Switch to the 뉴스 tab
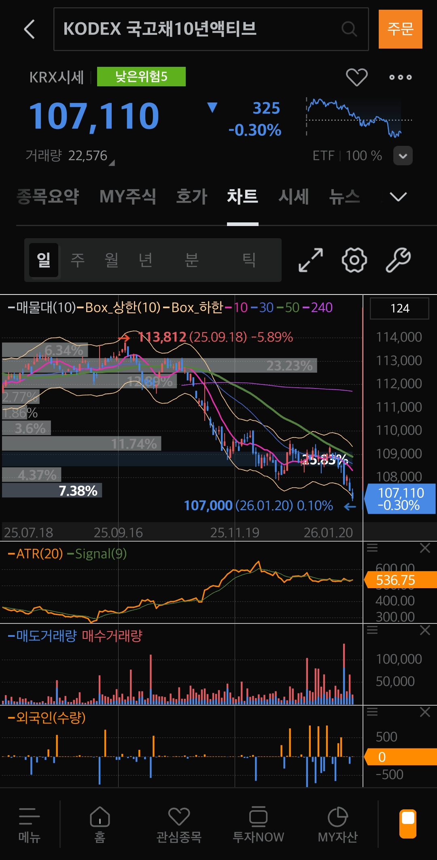This screenshot has width=437, height=860. click(344, 197)
